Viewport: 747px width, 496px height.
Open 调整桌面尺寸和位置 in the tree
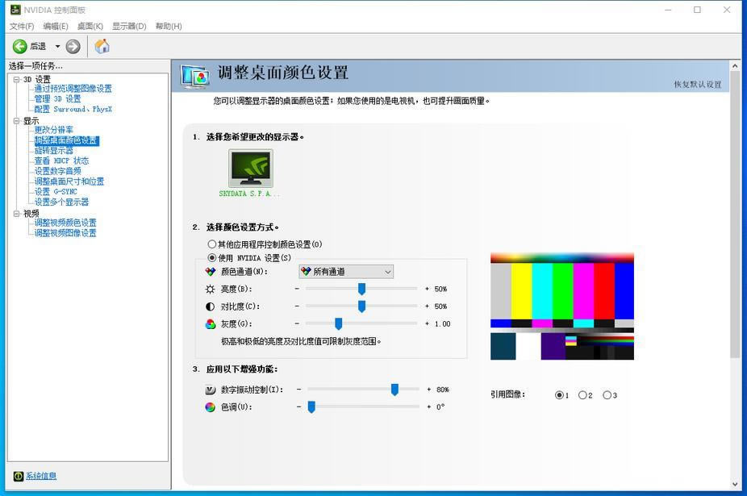[69, 181]
